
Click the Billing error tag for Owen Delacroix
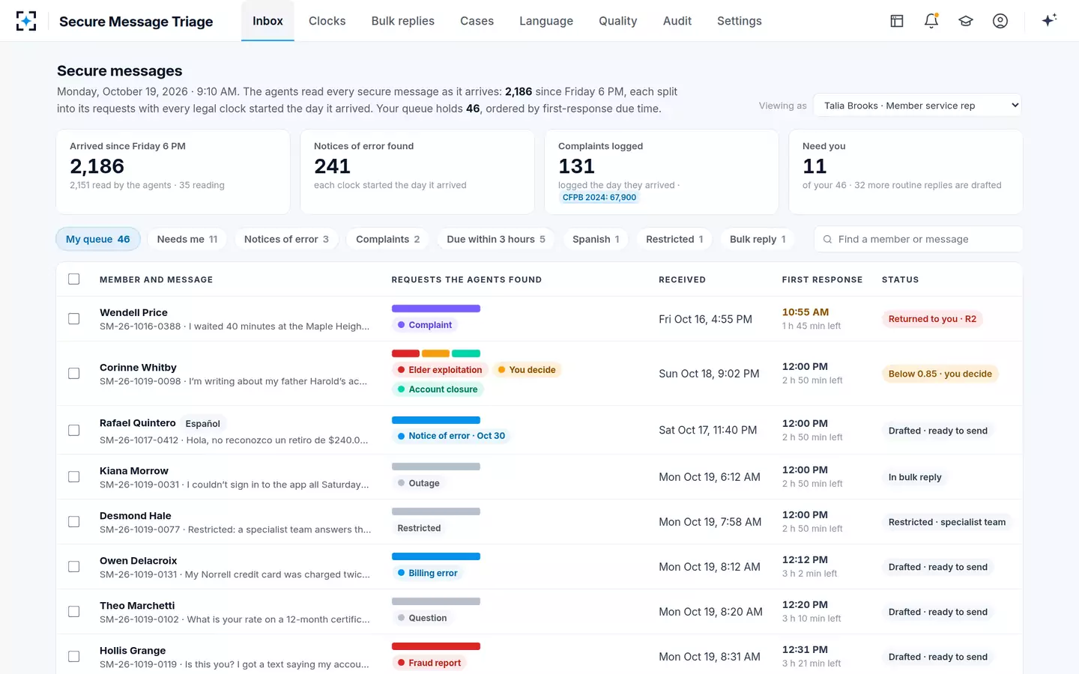427,573
